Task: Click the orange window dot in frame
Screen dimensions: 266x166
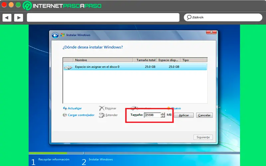Action: [11, 5]
